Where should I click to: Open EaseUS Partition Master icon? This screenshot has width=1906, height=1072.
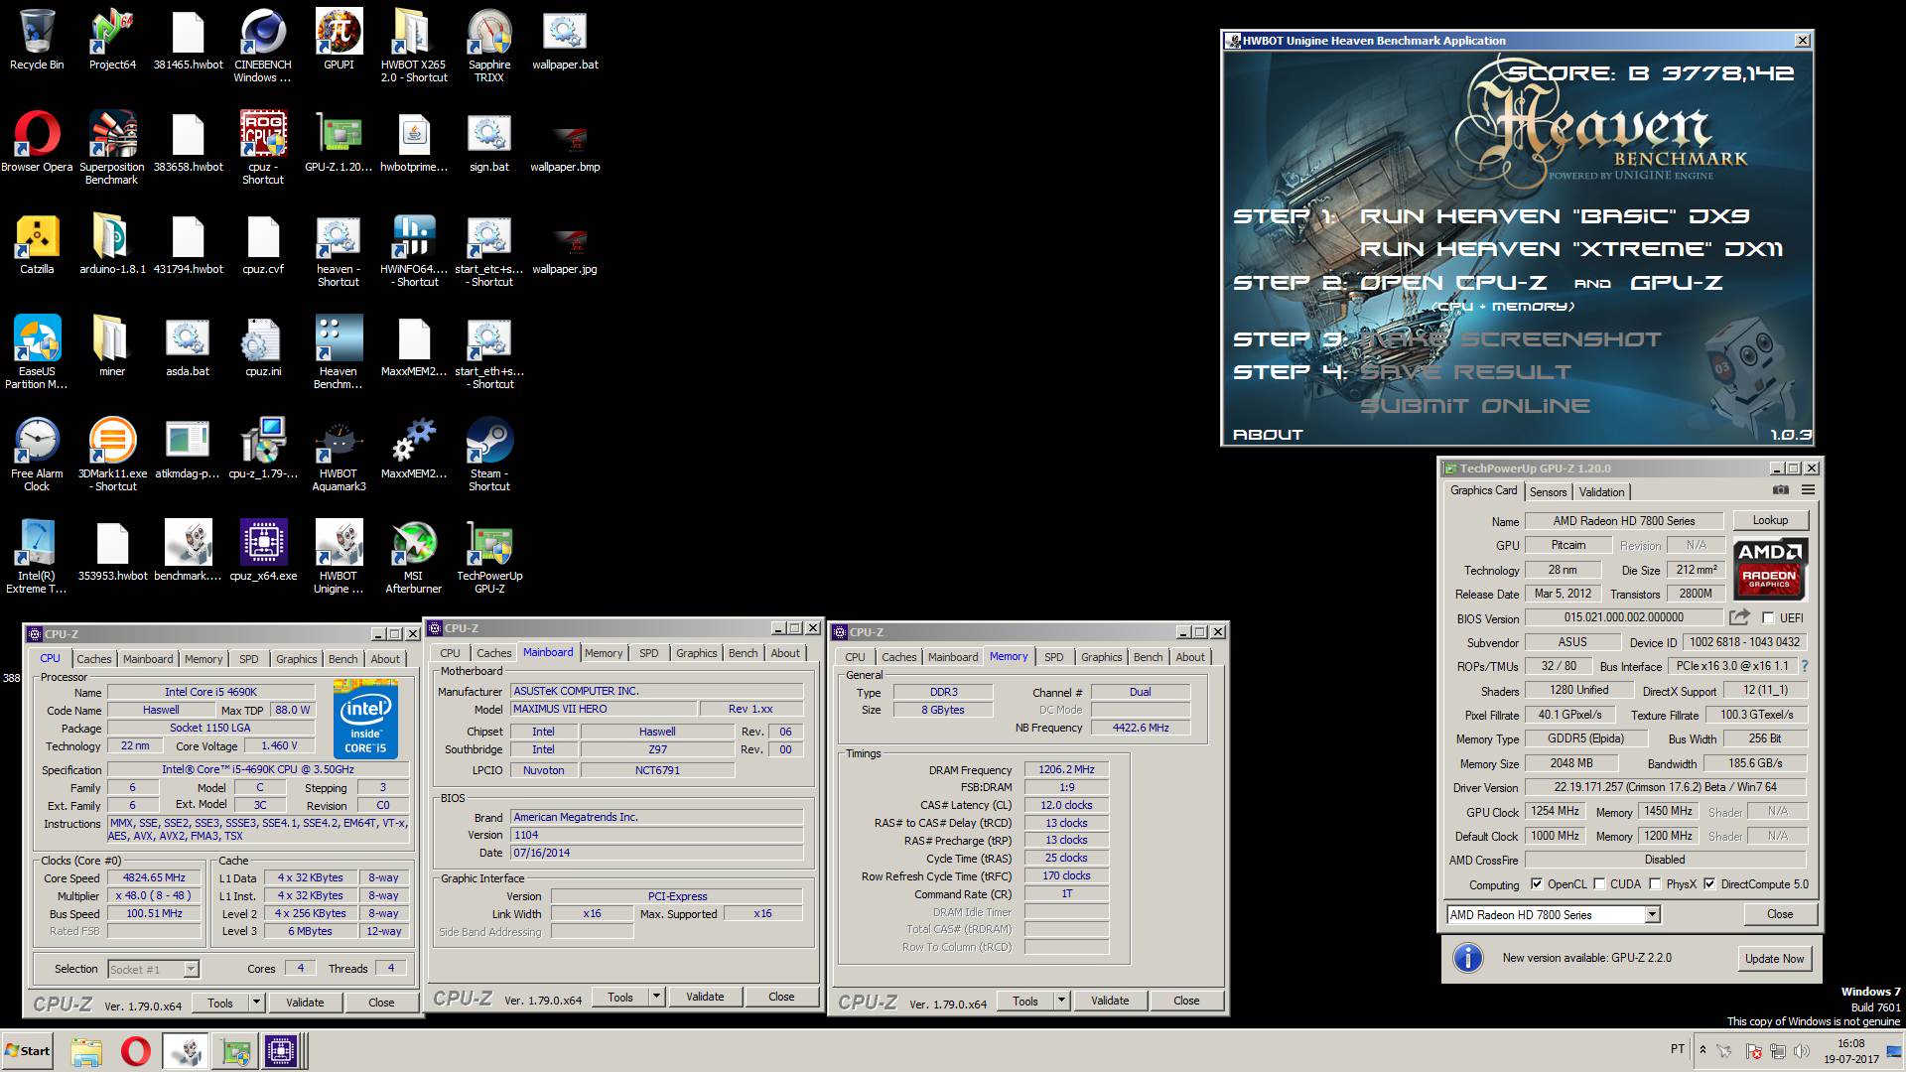click(37, 352)
